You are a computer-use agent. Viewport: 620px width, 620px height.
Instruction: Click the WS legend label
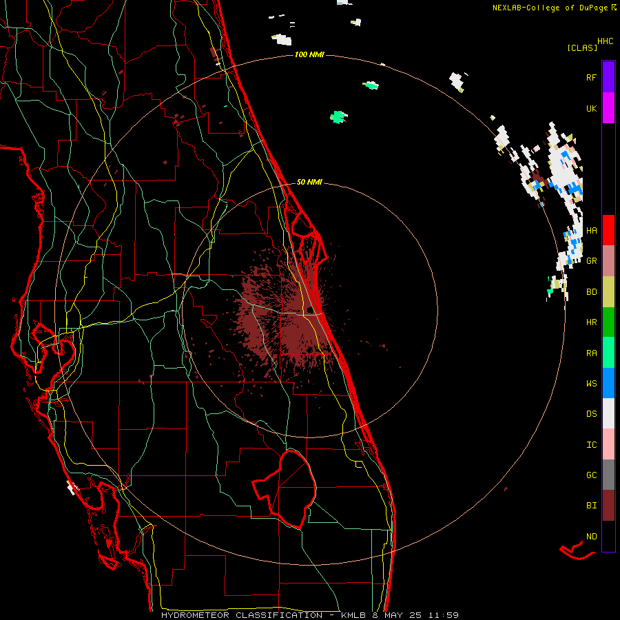point(591,384)
